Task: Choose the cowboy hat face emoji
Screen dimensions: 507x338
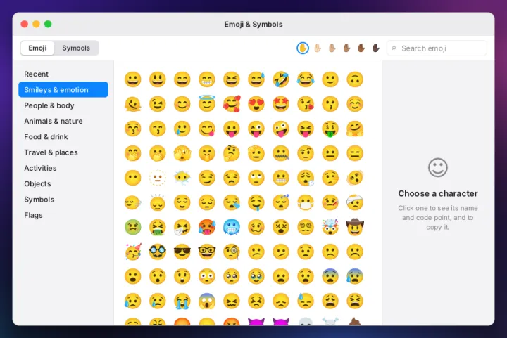Action: (x=355, y=227)
